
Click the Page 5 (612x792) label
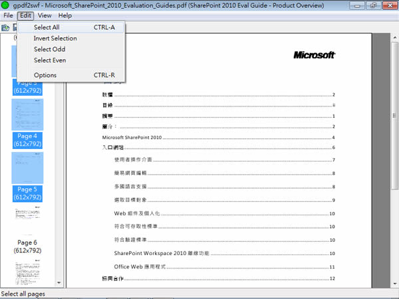point(27,193)
